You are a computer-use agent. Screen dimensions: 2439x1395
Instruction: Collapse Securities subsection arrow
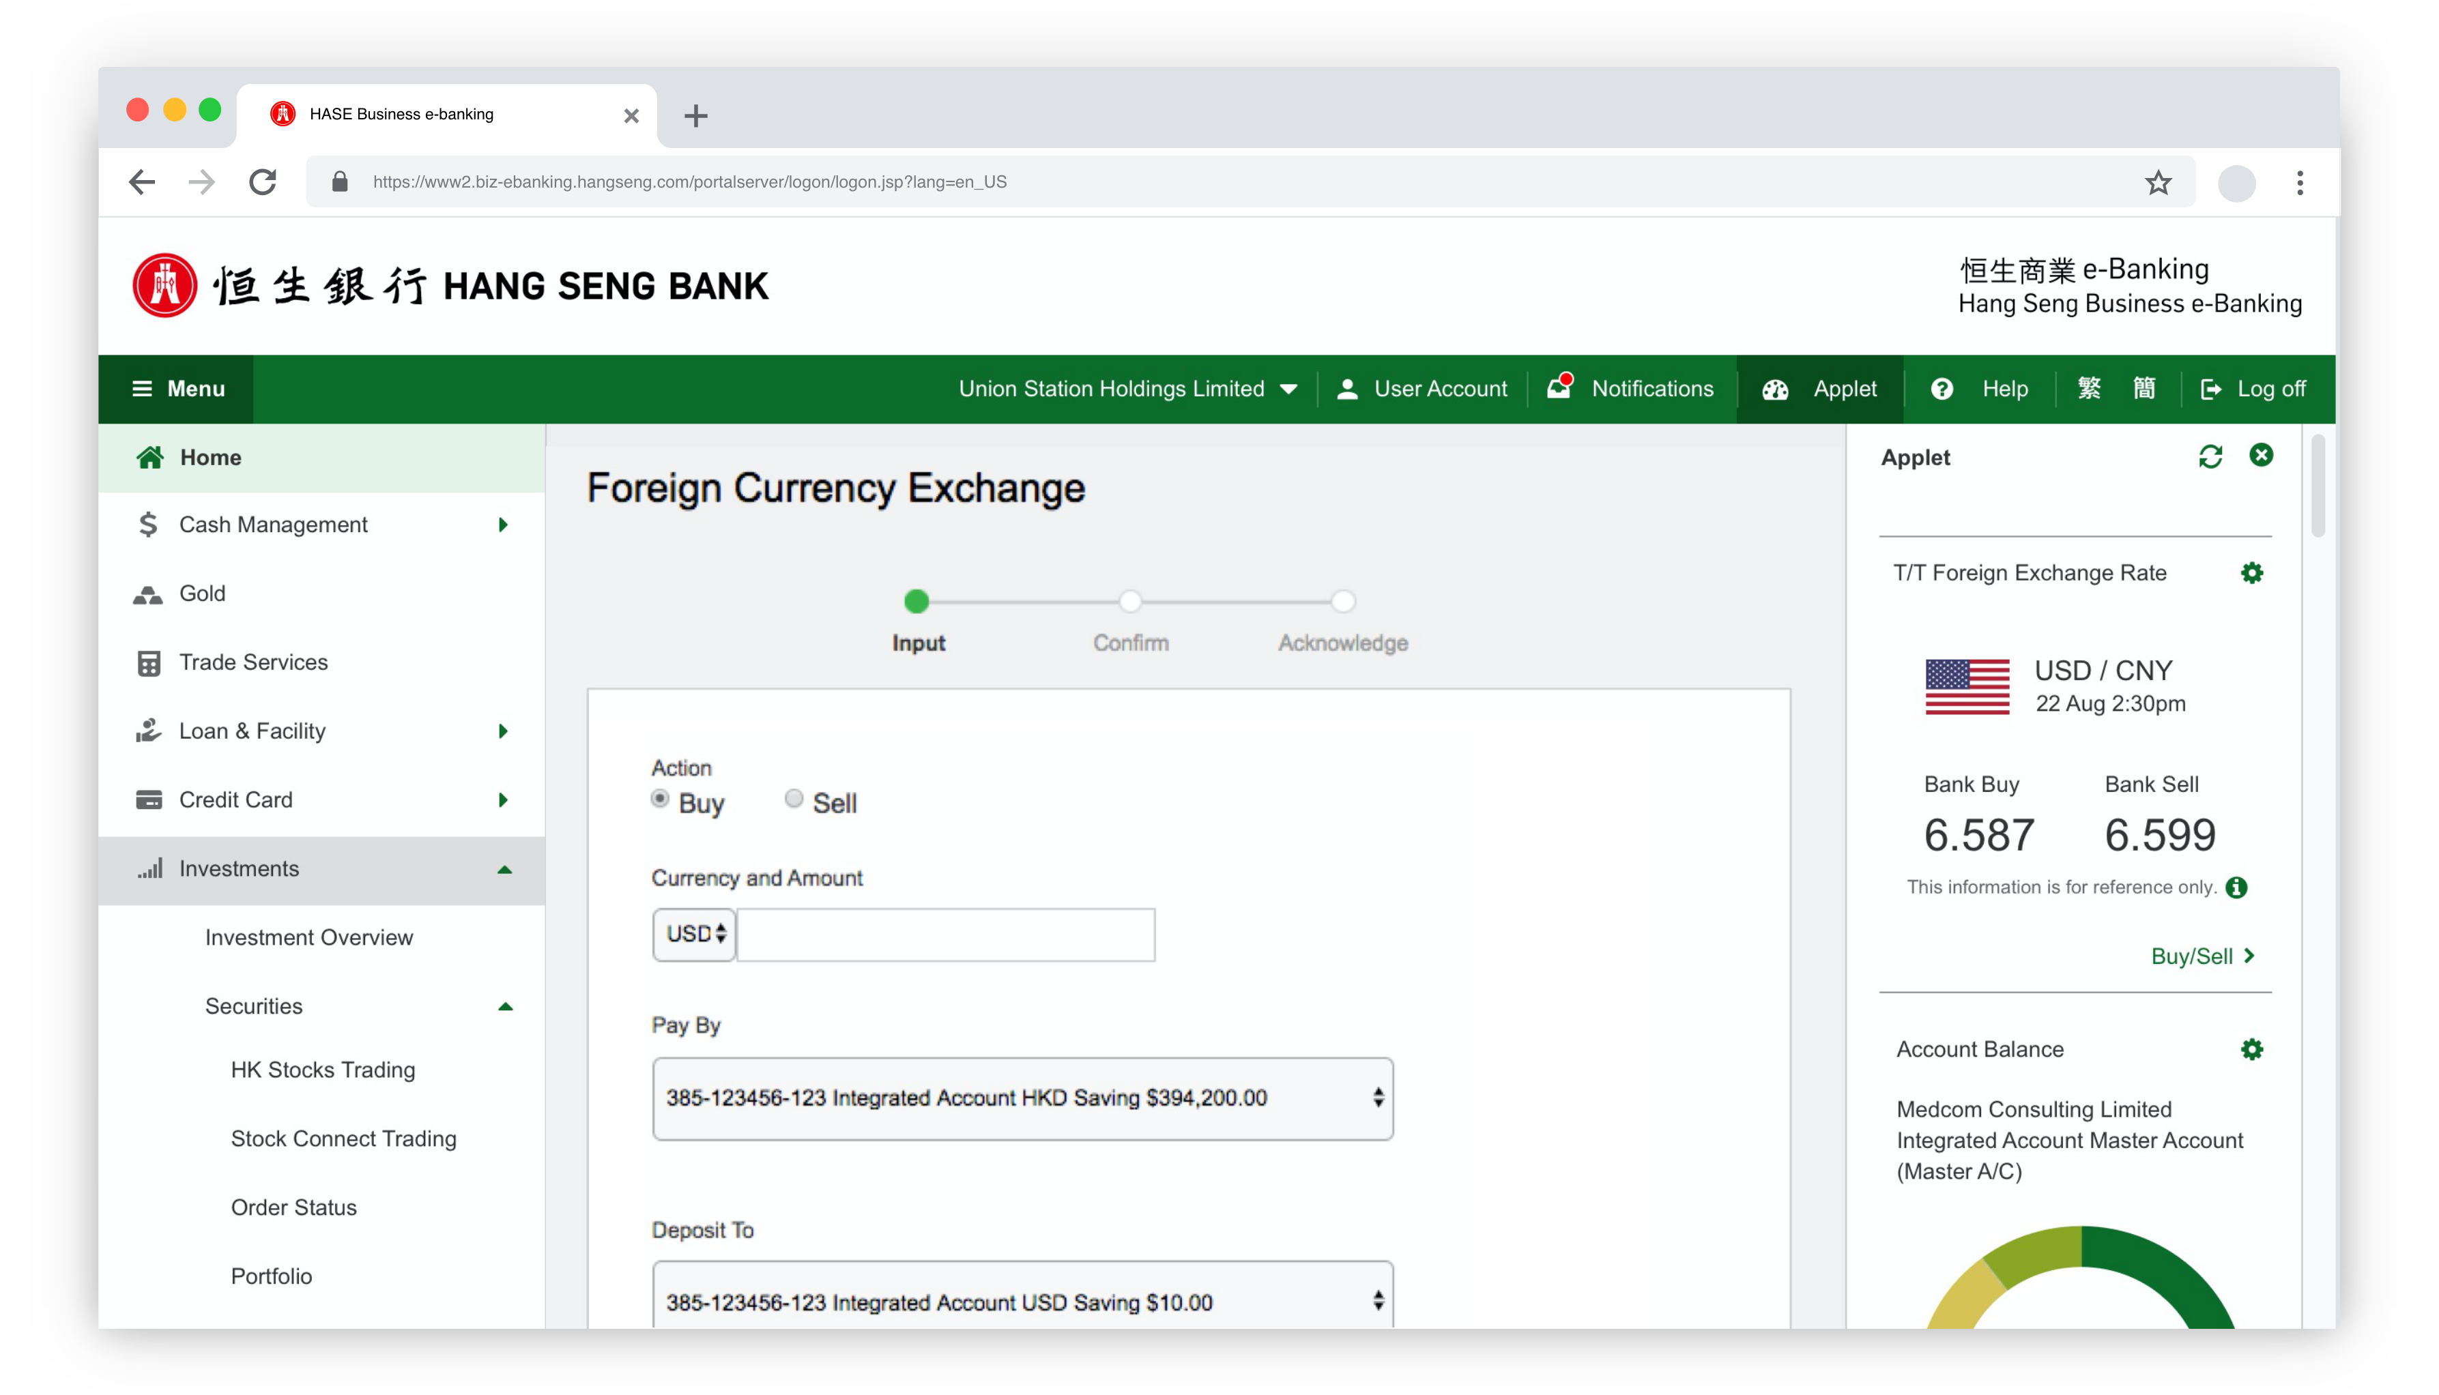pyautogui.click(x=505, y=1007)
